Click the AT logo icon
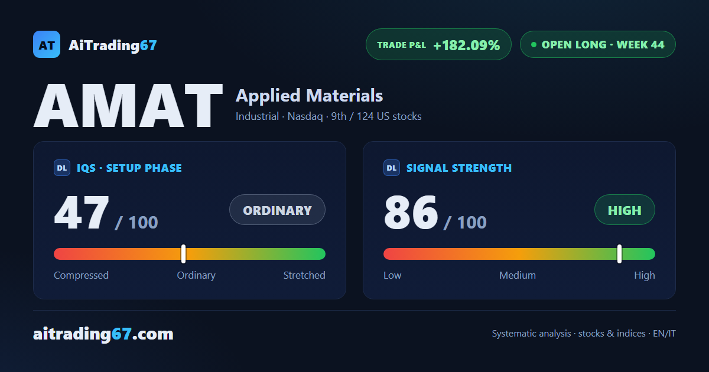 (x=47, y=44)
